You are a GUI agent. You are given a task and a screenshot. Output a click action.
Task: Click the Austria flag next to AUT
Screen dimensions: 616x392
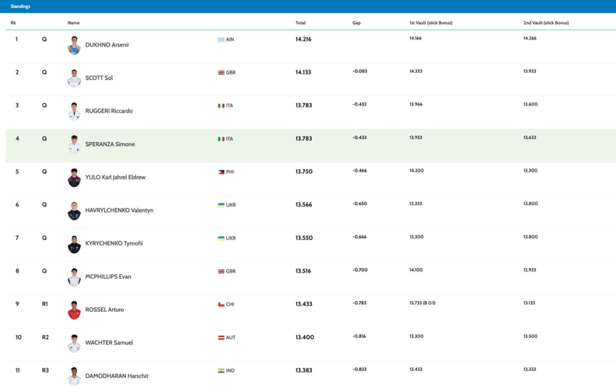pyautogui.click(x=221, y=337)
